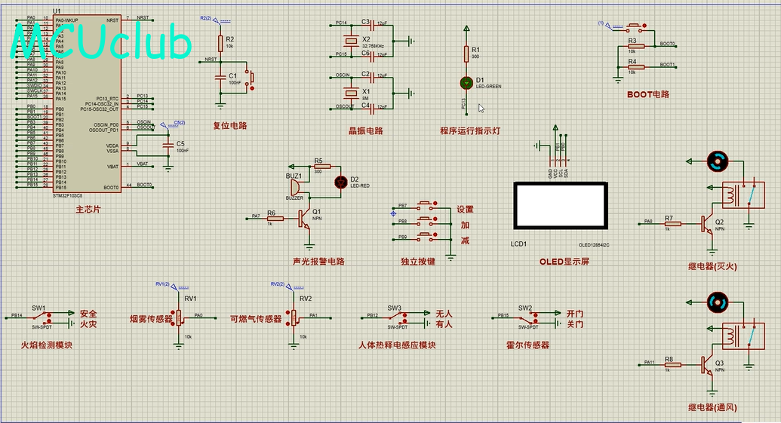
Task: Select resistor R7 on PA8 line
Action: tap(672, 224)
